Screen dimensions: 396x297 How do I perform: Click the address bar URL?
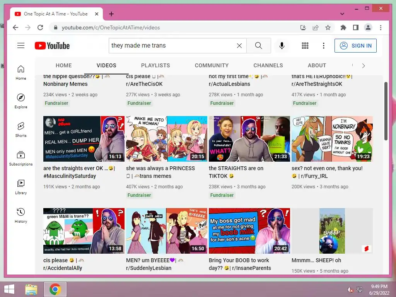111,27
